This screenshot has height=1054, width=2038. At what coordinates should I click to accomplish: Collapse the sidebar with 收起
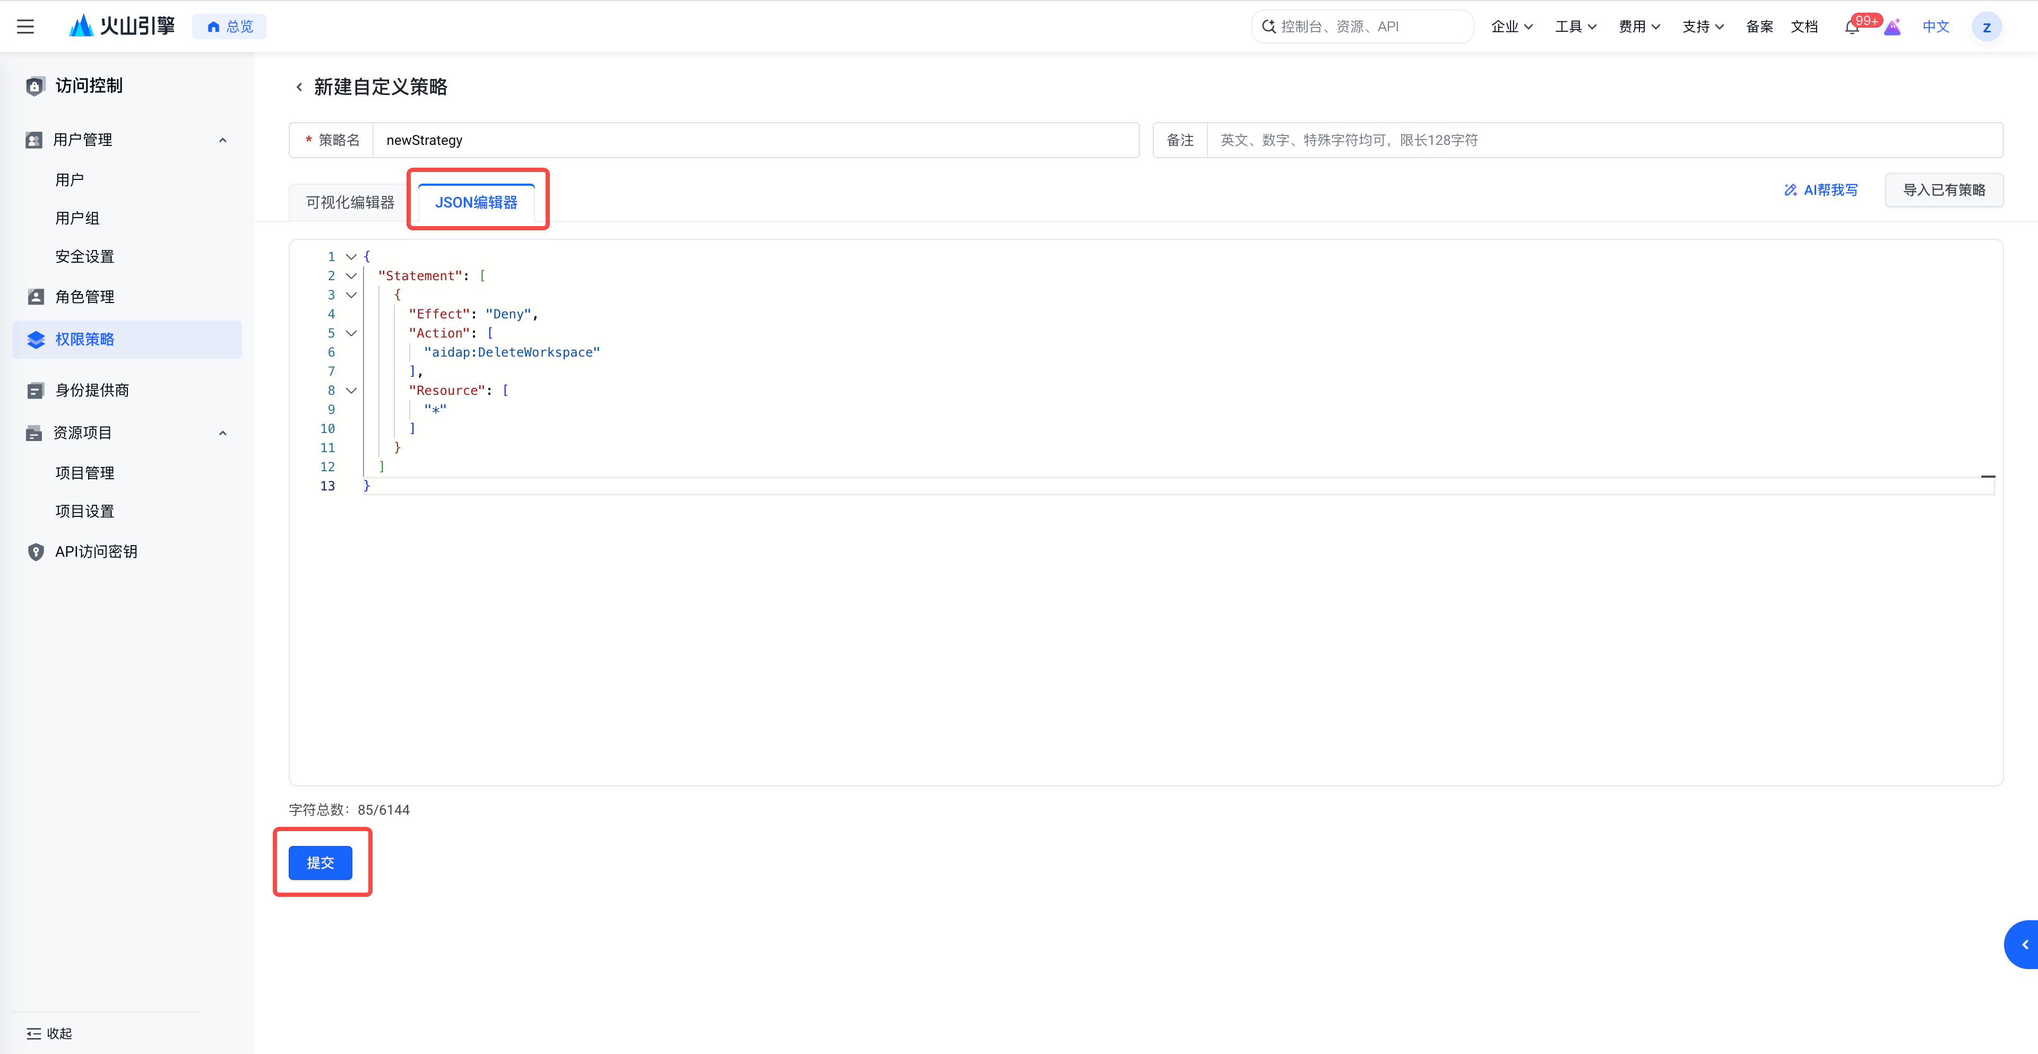tap(48, 1033)
